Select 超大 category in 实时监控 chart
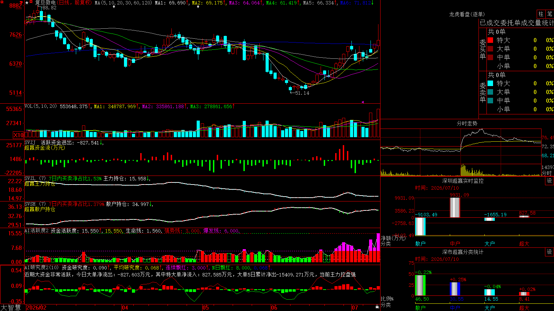Screen dimensions: 554x311 (524, 244)
